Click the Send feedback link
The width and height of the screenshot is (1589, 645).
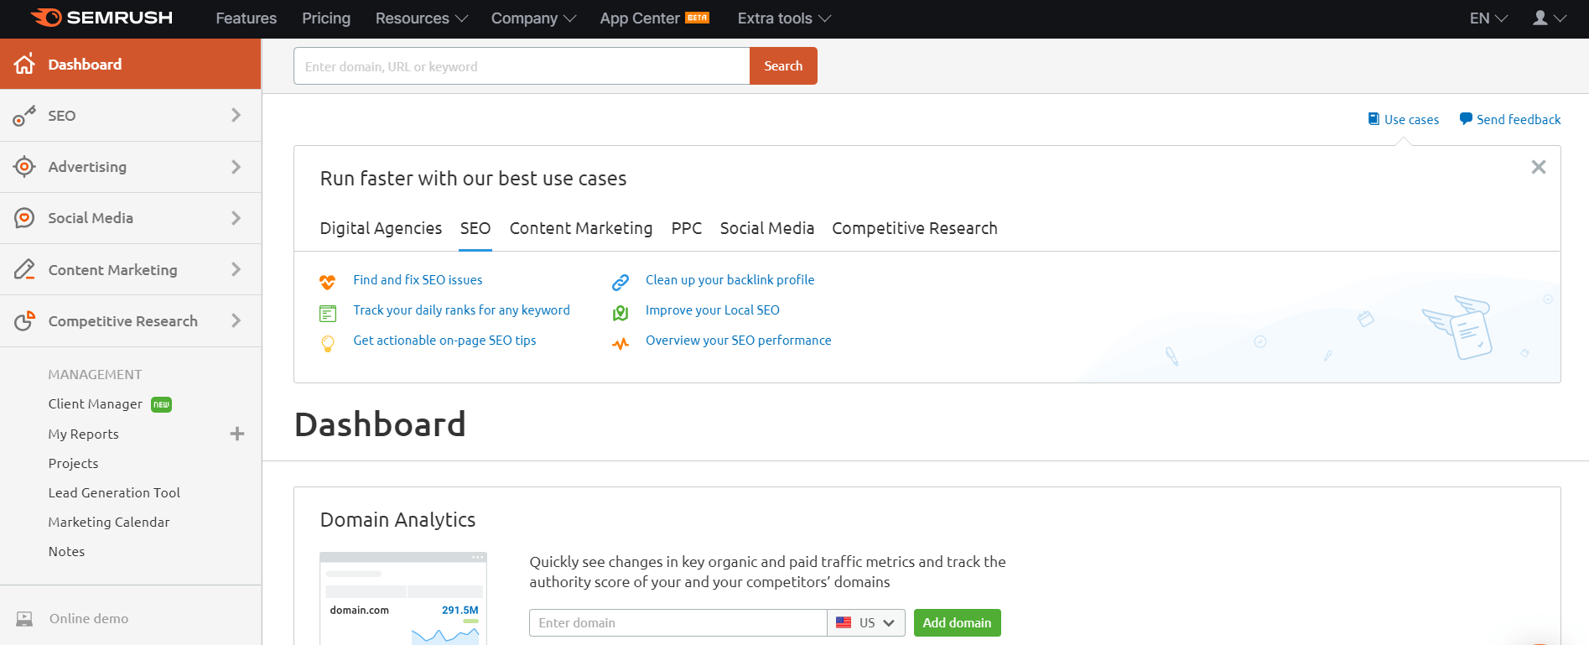(1519, 120)
